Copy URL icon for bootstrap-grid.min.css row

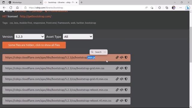(x=117, y=68)
